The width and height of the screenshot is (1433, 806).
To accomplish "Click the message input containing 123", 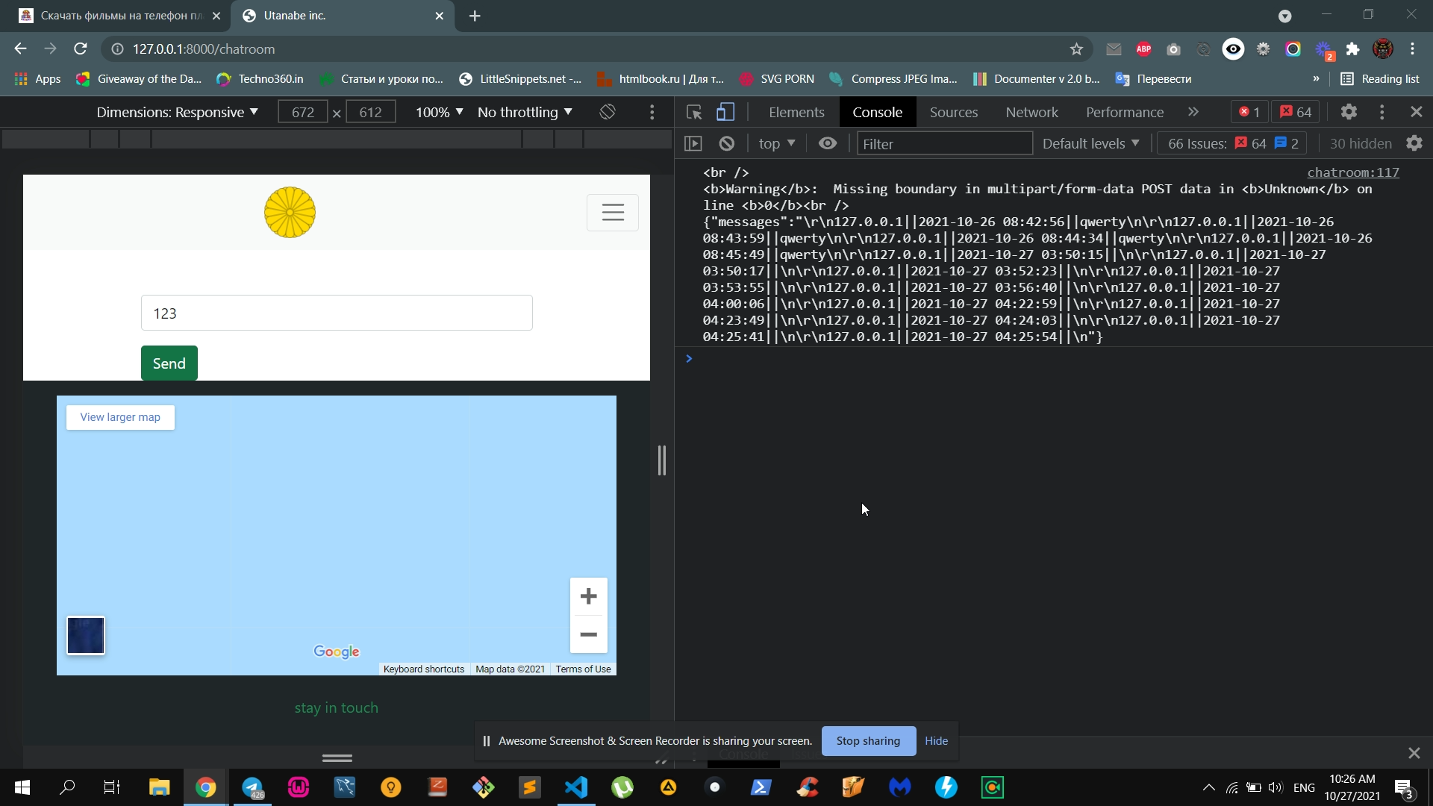I will [x=337, y=313].
